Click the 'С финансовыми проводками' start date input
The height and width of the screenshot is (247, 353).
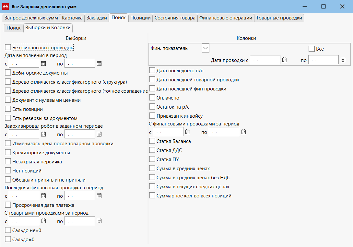(168, 132)
